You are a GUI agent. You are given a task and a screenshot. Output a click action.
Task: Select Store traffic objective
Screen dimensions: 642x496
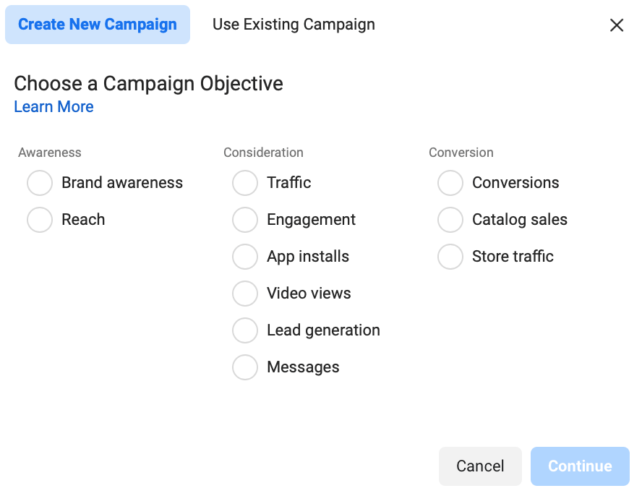click(450, 257)
